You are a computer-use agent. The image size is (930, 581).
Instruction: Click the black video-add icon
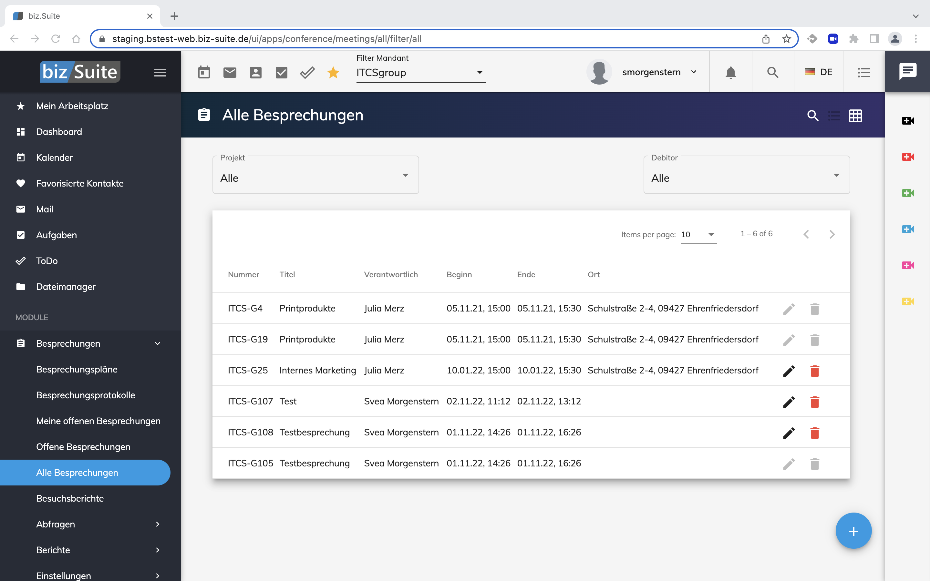tap(908, 121)
